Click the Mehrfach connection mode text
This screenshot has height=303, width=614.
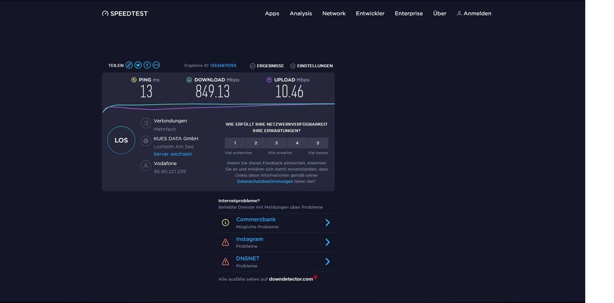[165, 129]
